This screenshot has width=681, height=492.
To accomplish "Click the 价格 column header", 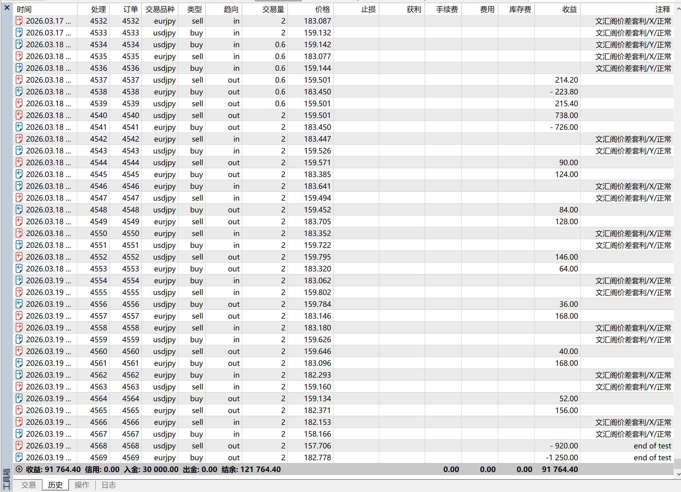I will (322, 9).
